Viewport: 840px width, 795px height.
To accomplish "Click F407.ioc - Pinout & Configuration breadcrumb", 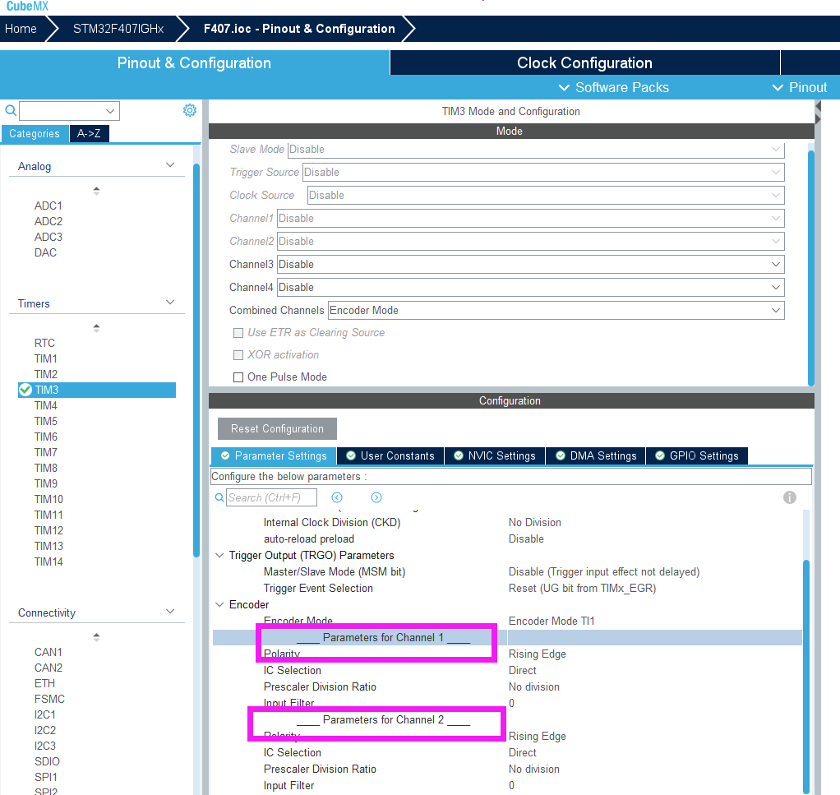I will 299,29.
